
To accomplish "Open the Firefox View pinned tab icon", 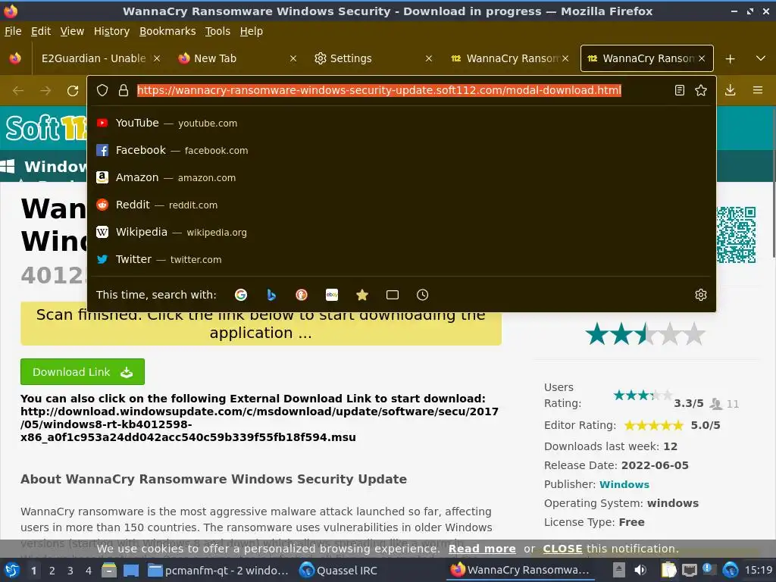I will pyautogui.click(x=15, y=58).
